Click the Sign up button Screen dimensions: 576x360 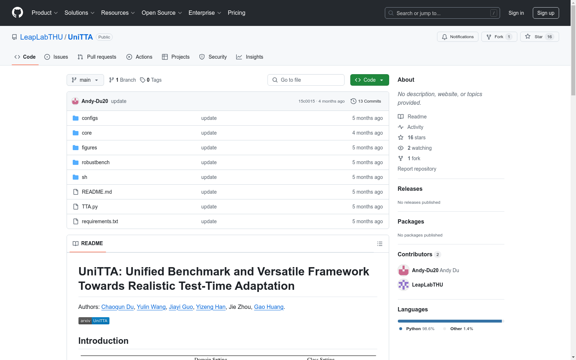click(546, 13)
